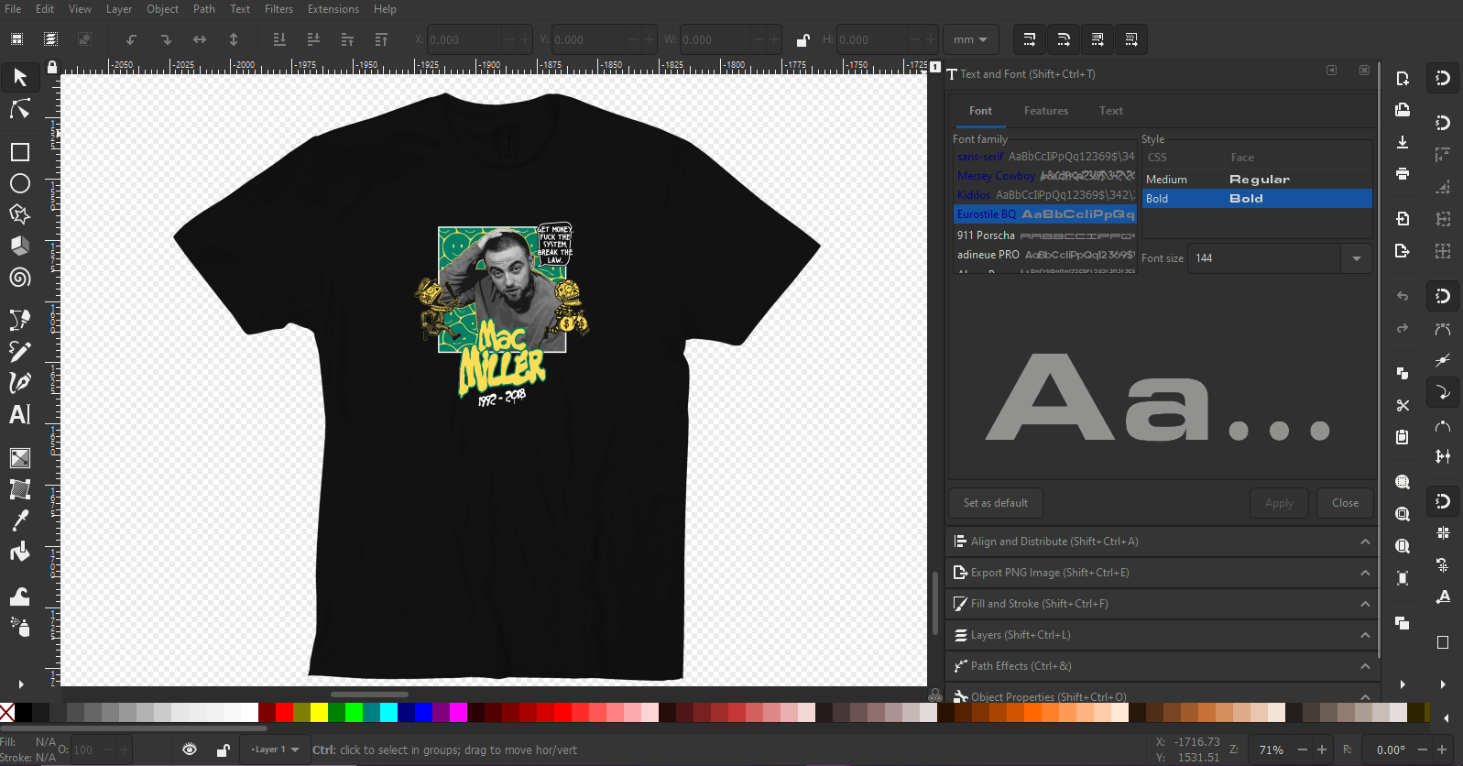Open the Extensions menu

coord(333,9)
